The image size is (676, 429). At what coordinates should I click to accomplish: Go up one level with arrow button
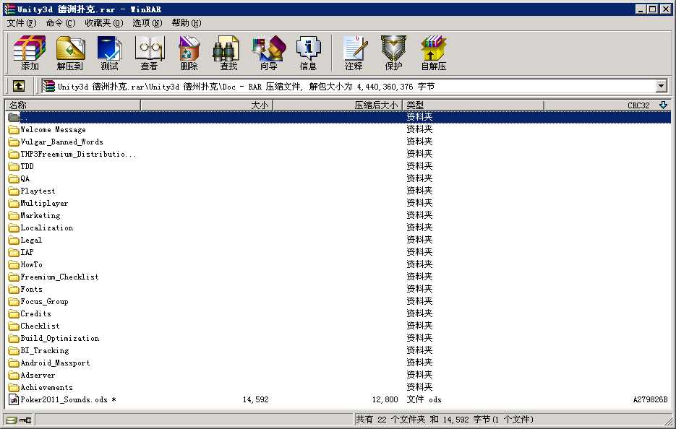point(19,86)
